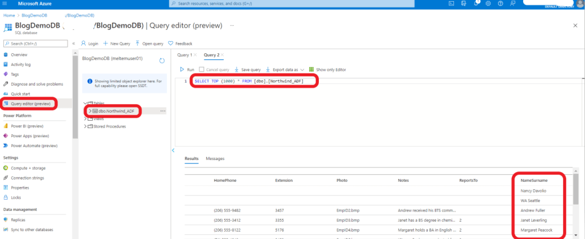
Task: Go to Home breadcrumb link
Action: 9,14
